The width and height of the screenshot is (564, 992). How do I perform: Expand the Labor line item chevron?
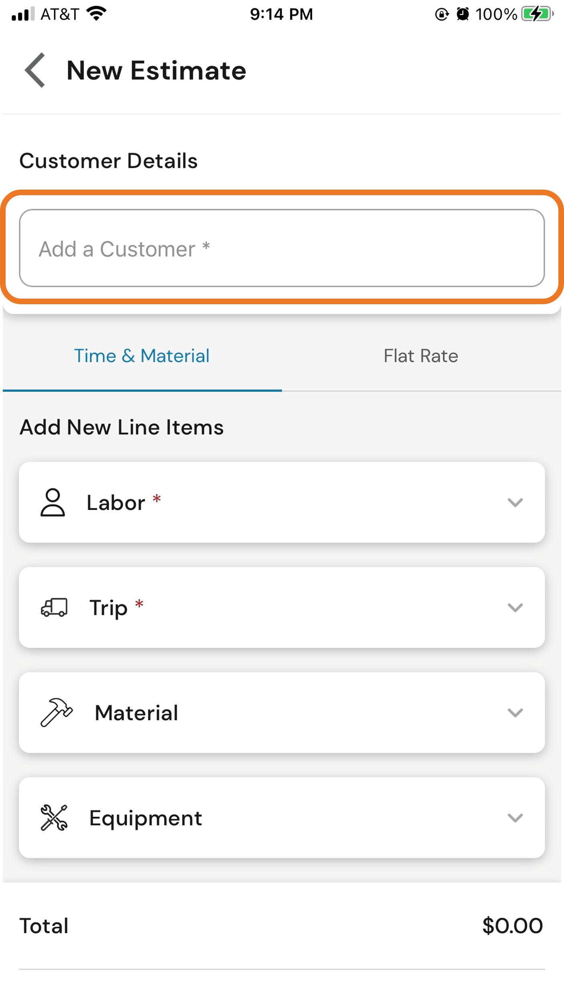(515, 502)
